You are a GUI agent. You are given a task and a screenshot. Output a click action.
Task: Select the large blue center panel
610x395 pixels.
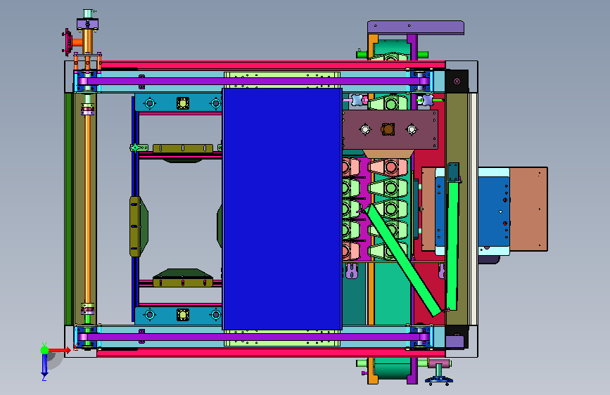point(282,209)
